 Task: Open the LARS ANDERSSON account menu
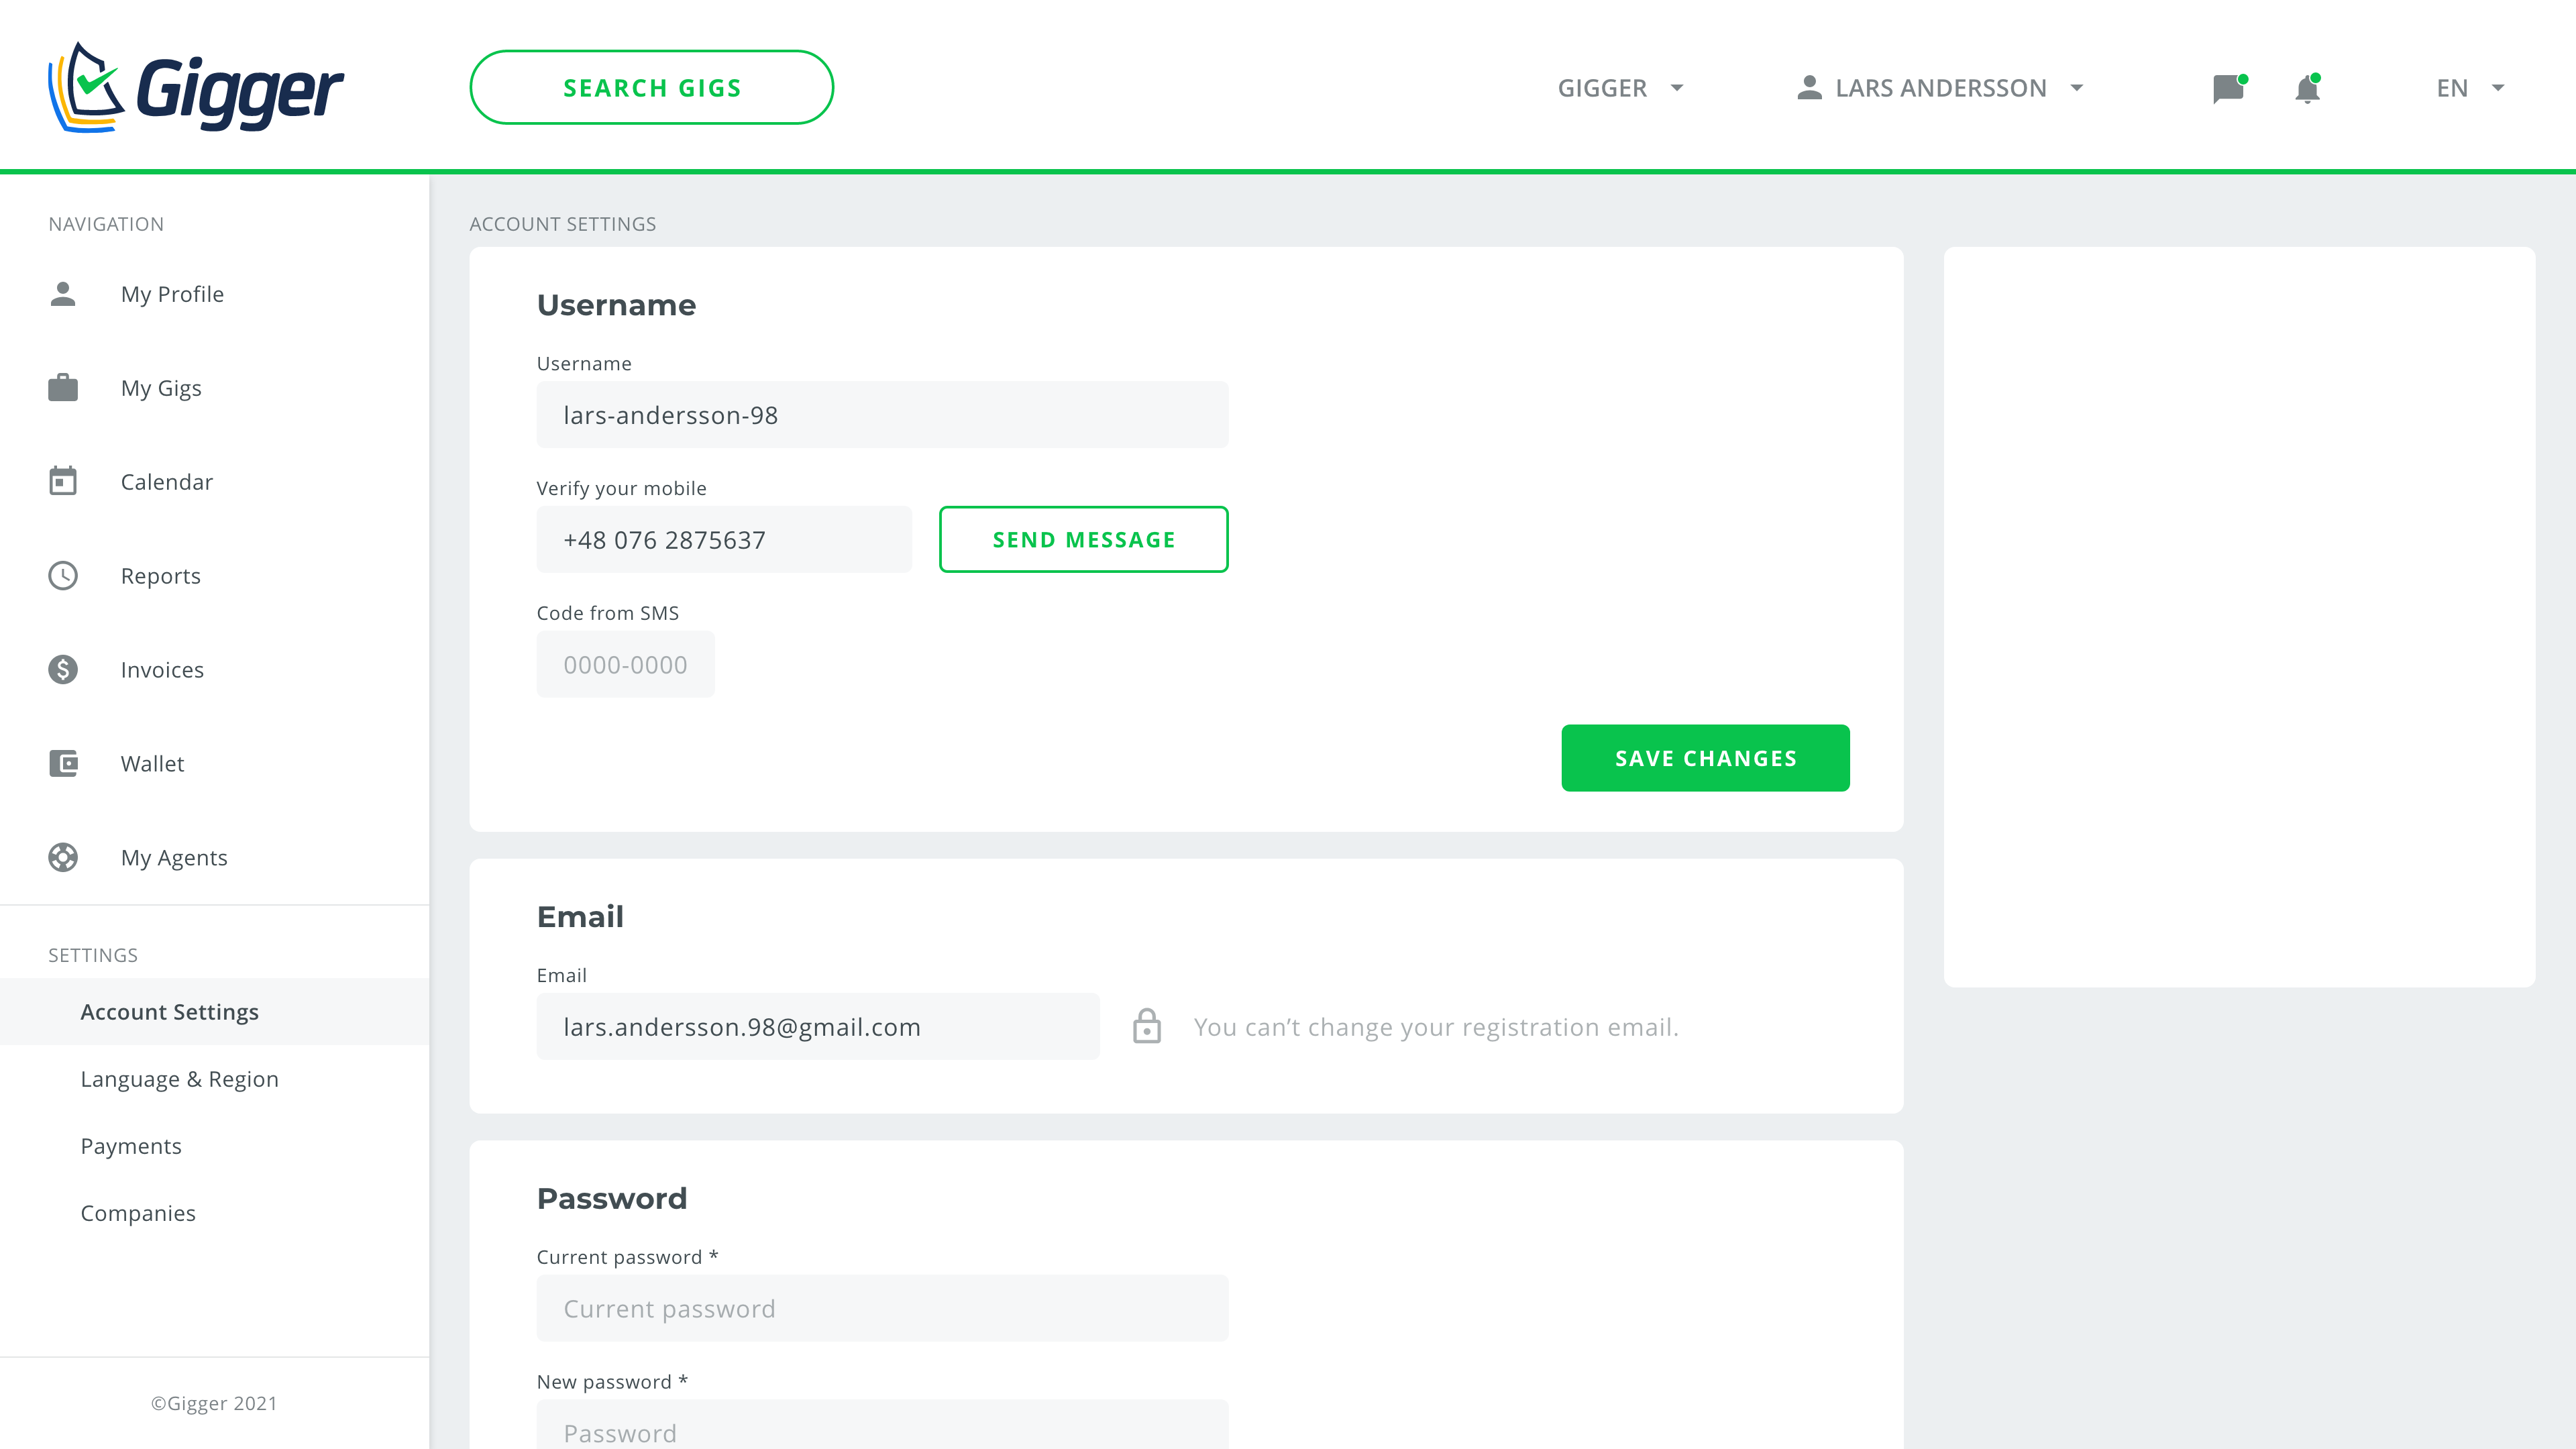point(1940,88)
